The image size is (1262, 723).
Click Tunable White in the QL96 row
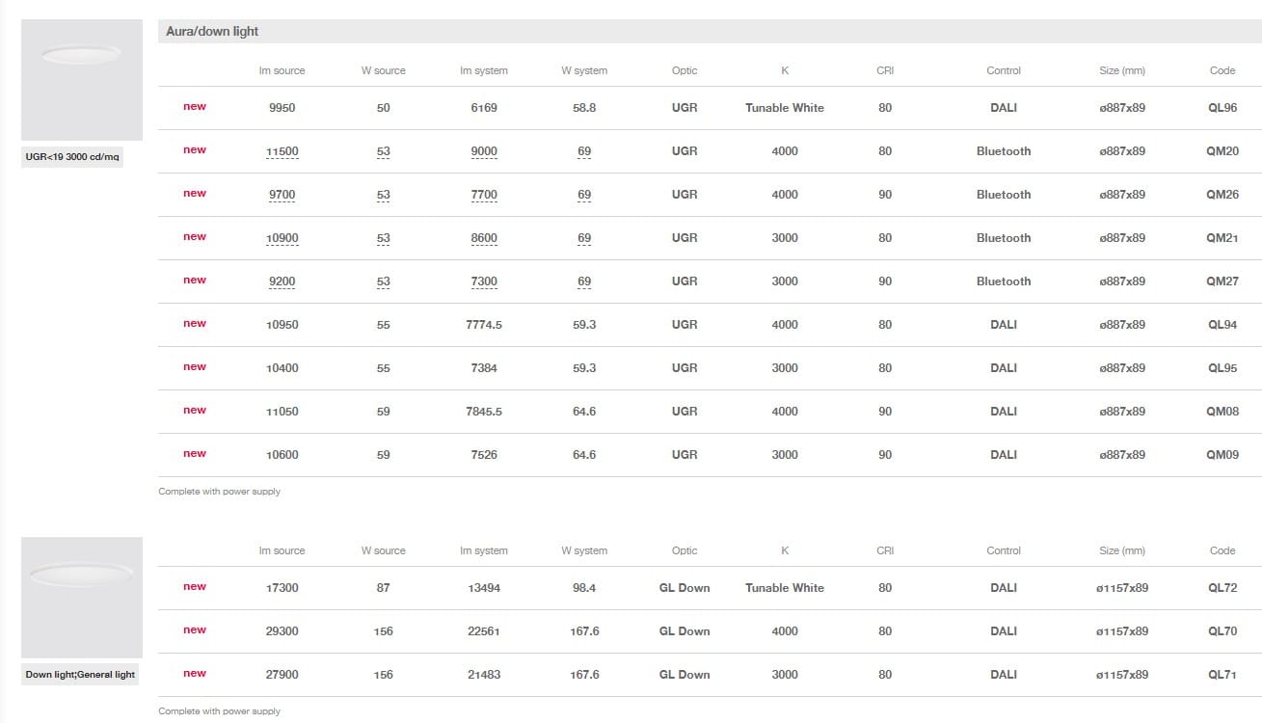tap(784, 108)
